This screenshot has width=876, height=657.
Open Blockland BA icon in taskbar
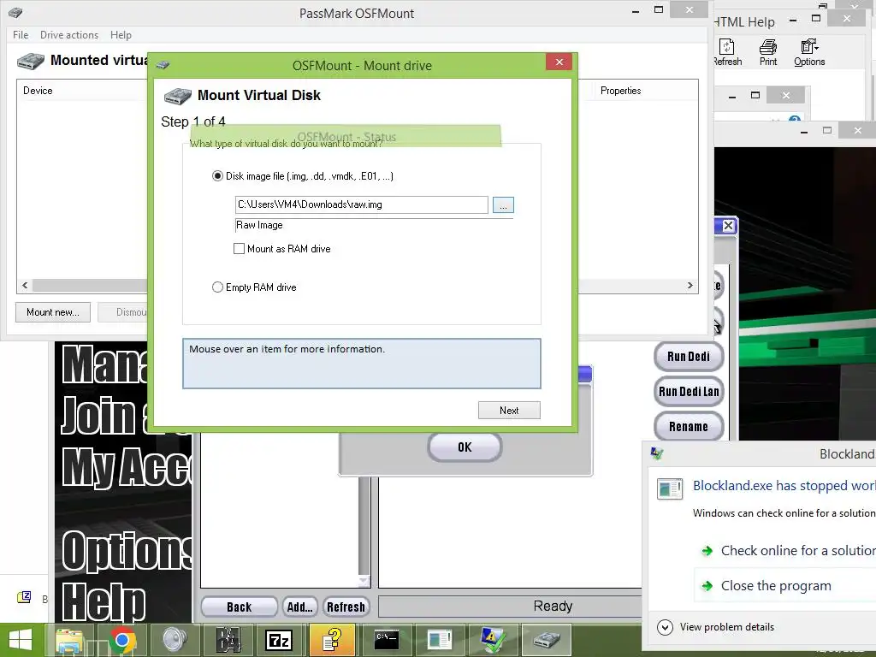point(228,640)
